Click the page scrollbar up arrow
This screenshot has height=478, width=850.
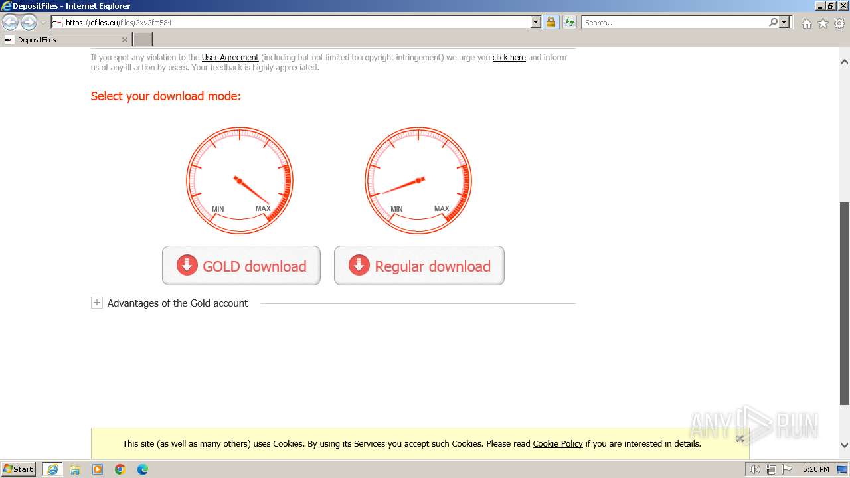point(845,62)
